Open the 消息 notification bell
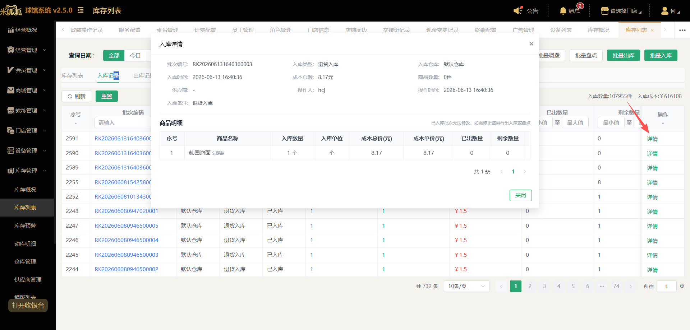Screen dimensions: 690x330 pyautogui.click(x=563, y=11)
